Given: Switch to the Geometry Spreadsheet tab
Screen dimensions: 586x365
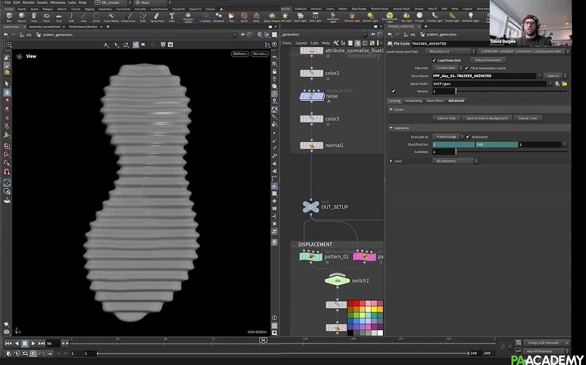Looking at the screenshot, I should (45, 27).
